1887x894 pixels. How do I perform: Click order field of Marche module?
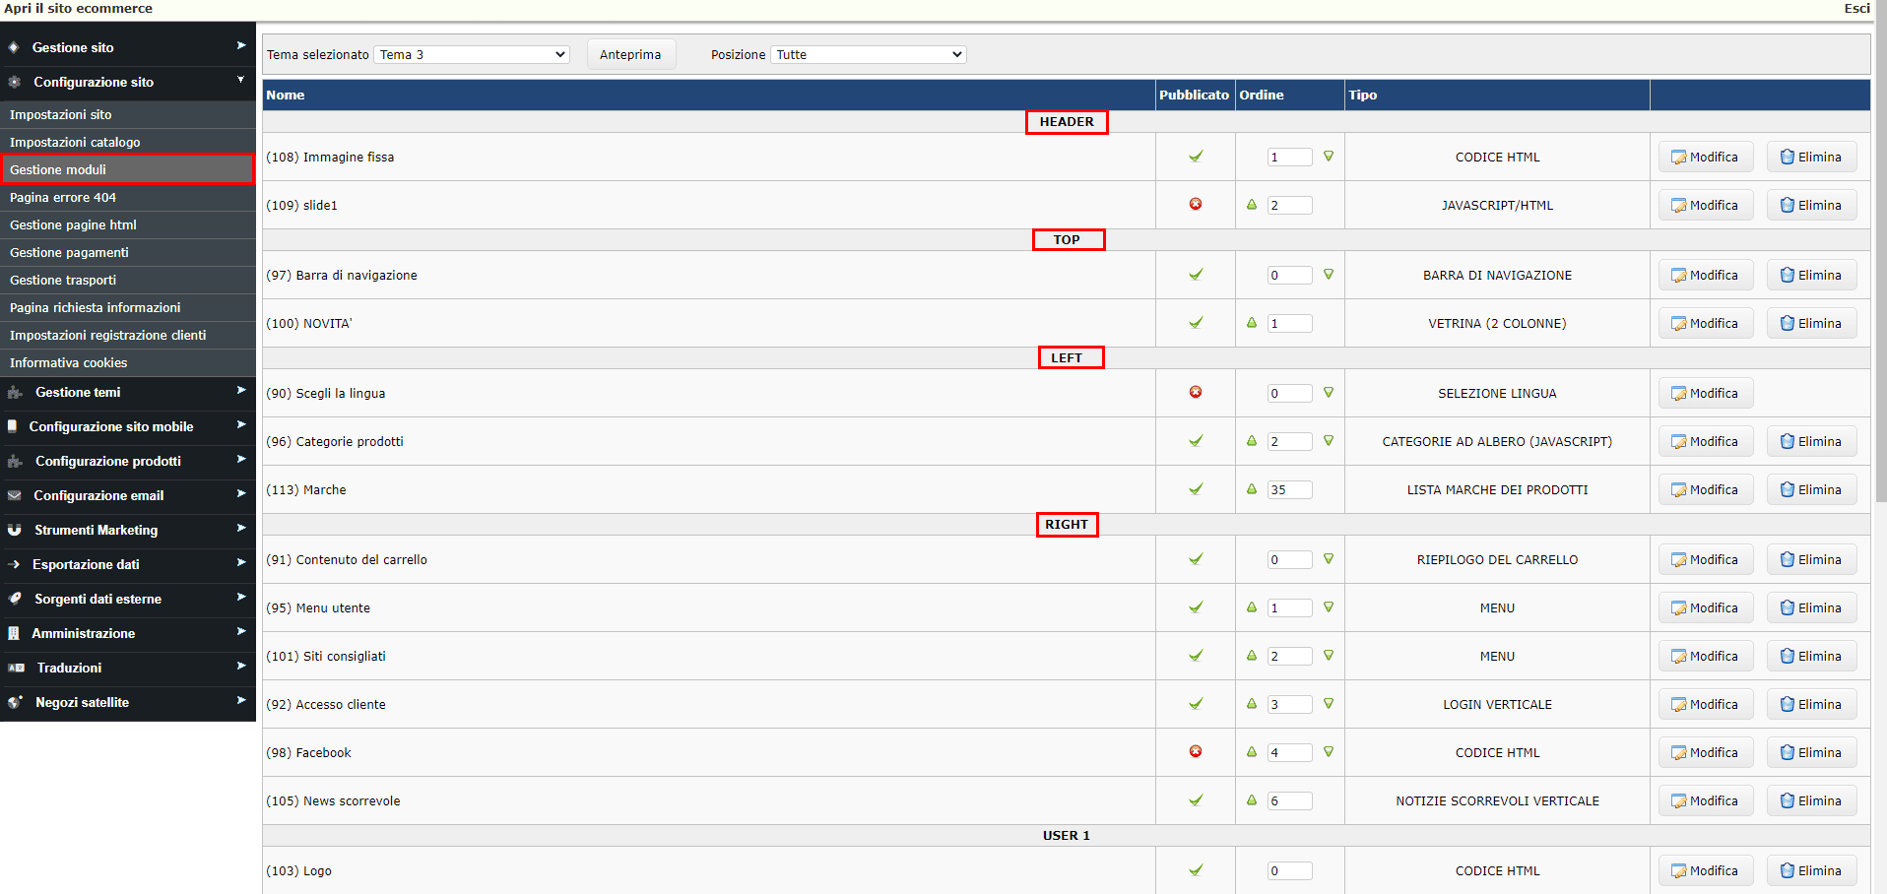[x=1290, y=489]
